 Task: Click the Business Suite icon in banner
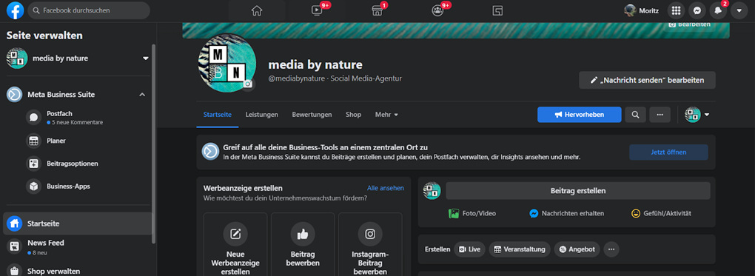[210, 152]
